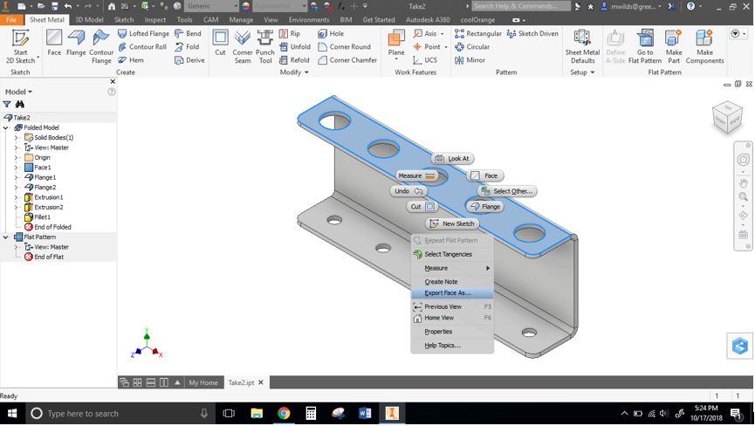755x426 pixels.
Task: Choose the Contour Flange tool
Action: pyautogui.click(x=101, y=46)
